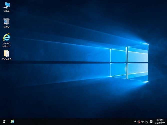
Task: Click the 此电脑 label text under icon
Action: [x=6, y=11]
